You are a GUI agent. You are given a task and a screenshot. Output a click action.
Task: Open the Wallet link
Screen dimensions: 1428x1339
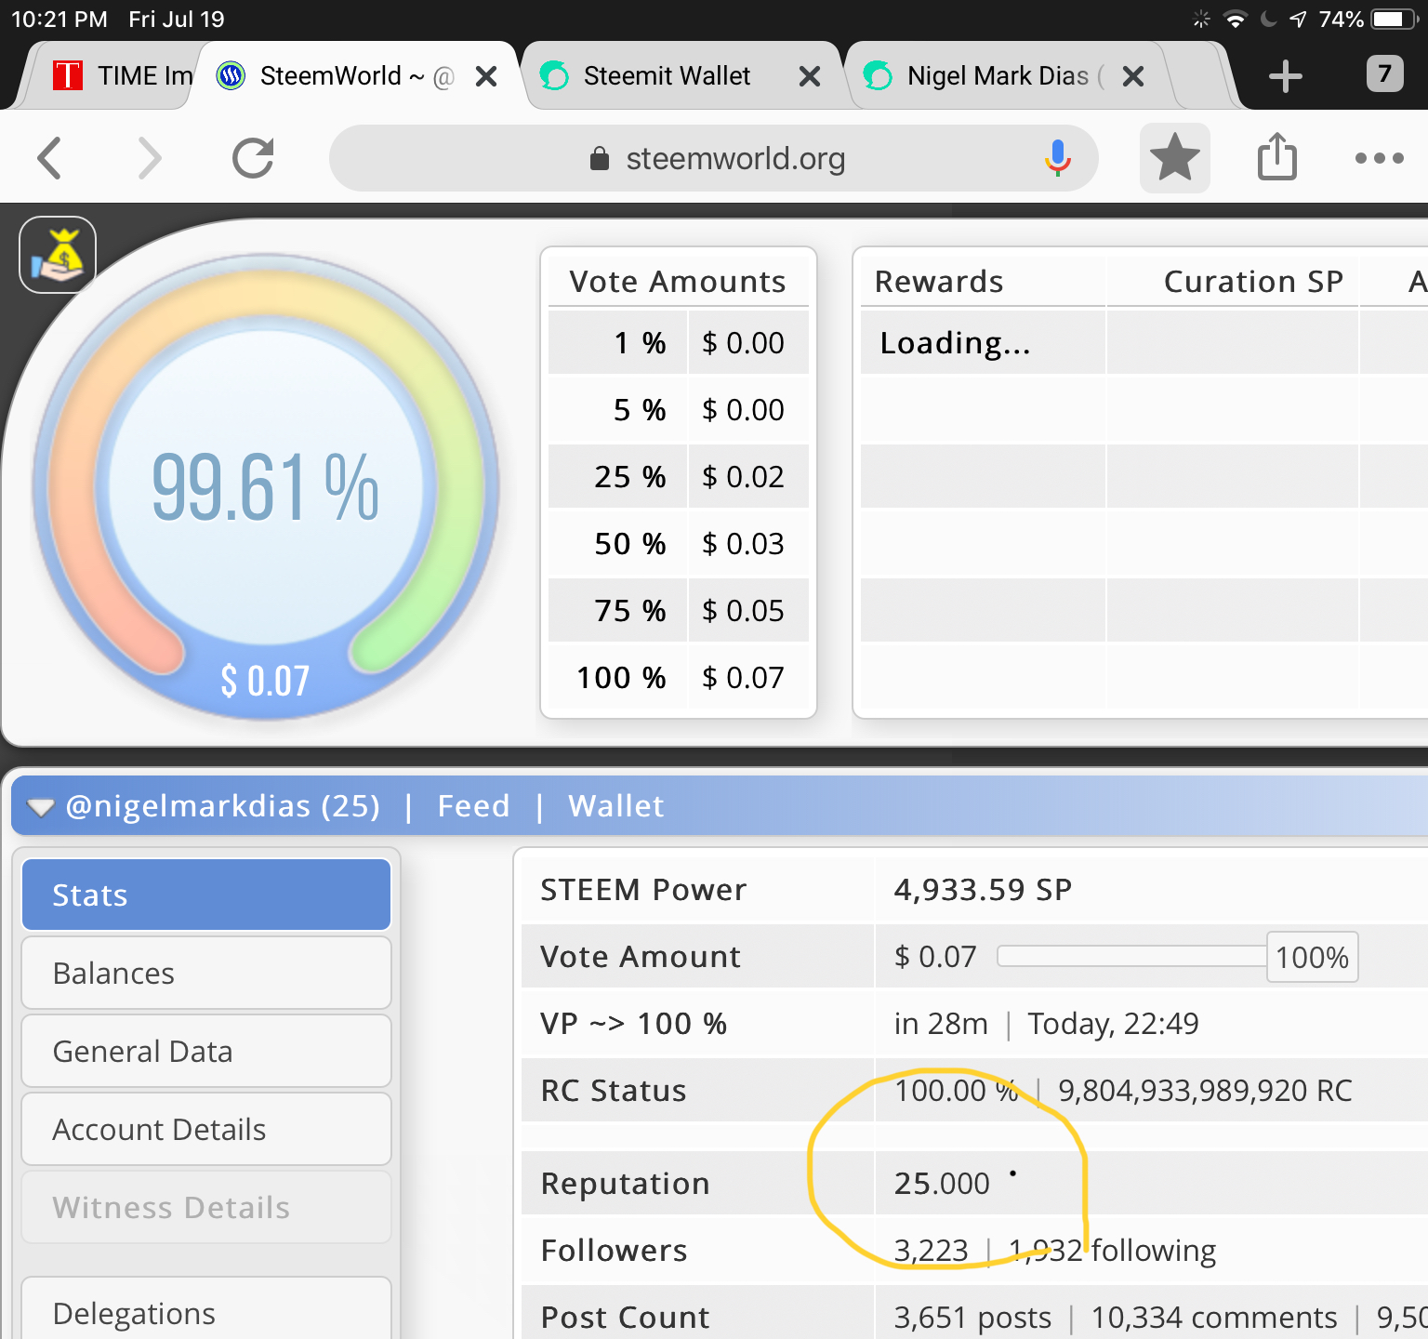click(x=616, y=805)
